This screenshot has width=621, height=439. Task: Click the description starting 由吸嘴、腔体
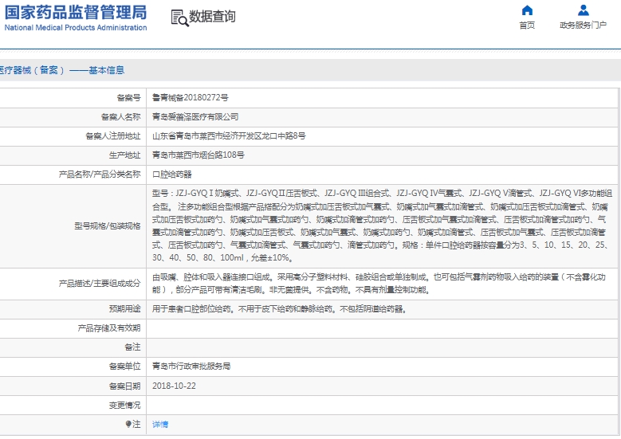(x=379, y=284)
